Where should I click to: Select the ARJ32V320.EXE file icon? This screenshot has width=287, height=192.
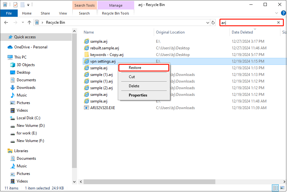coord(87,108)
